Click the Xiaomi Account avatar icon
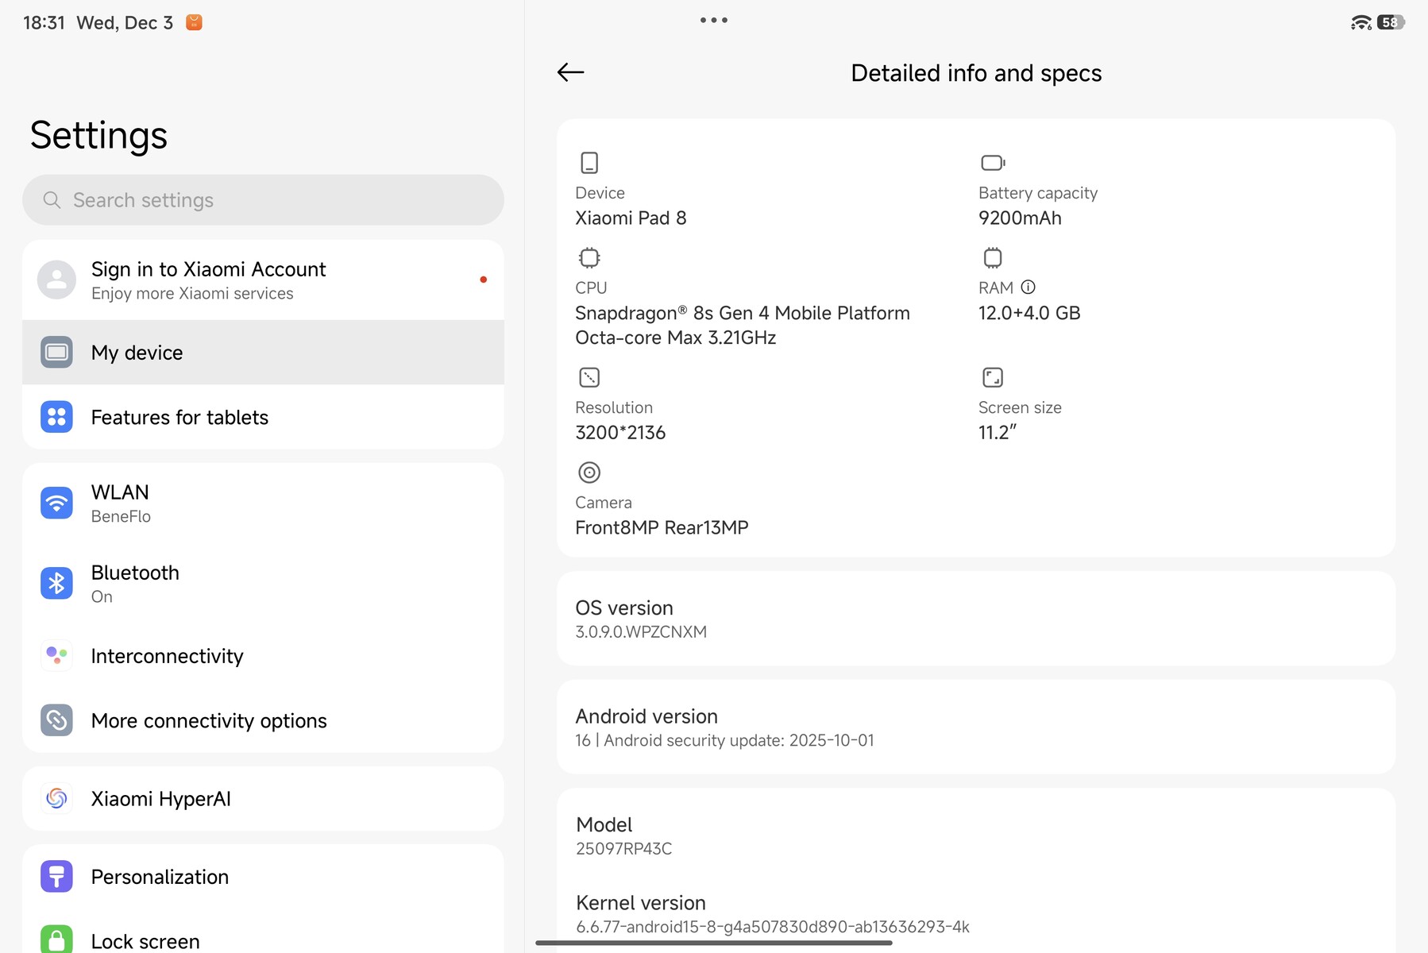Screen dimensions: 1428x953 (x=56, y=280)
